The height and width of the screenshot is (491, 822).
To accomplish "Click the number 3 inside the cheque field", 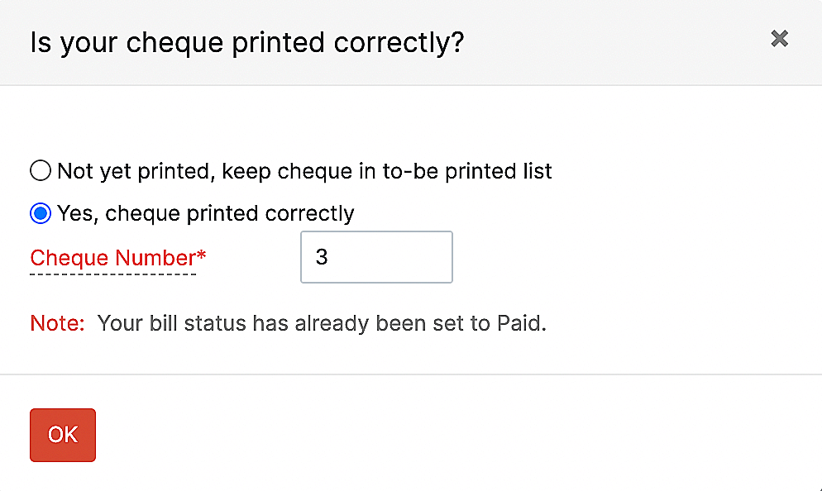I will point(322,257).
